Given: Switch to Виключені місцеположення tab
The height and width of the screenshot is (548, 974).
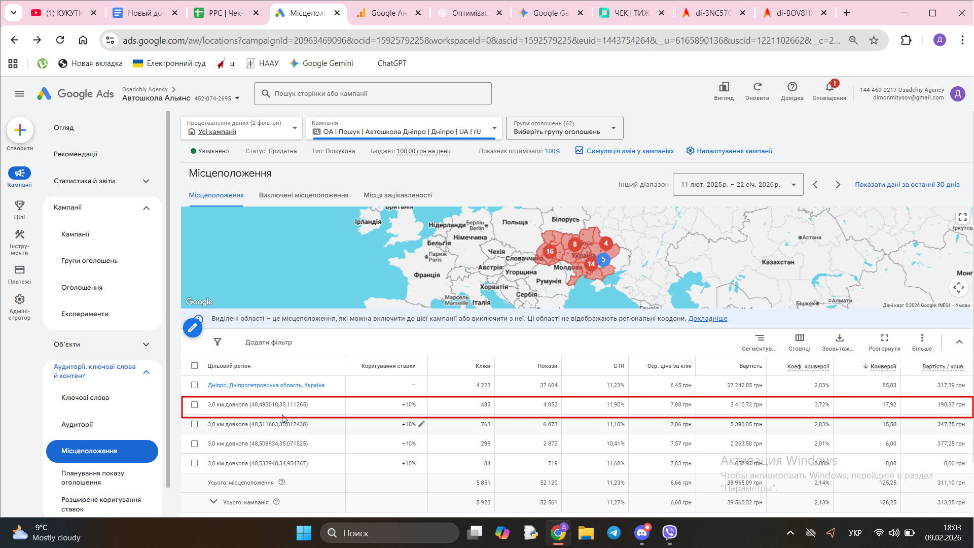Looking at the screenshot, I should point(303,195).
